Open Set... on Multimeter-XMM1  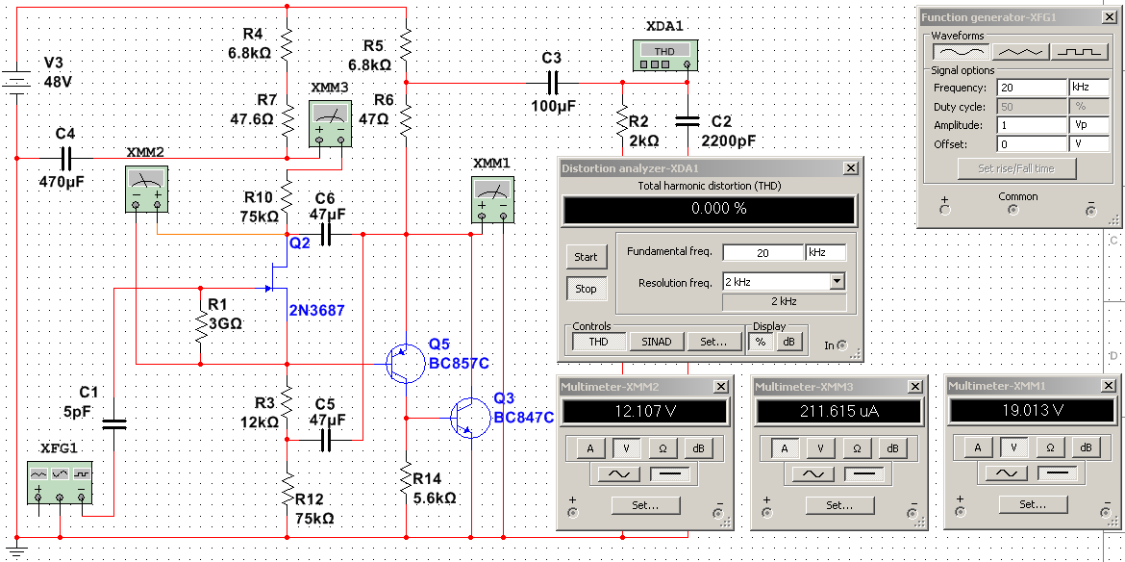[x=1033, y=505]
